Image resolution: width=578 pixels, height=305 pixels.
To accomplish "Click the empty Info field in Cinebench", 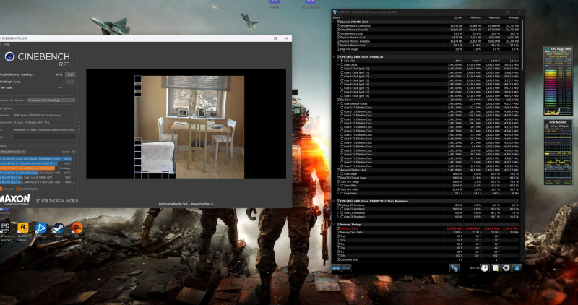I will click(x=45, y=137).
